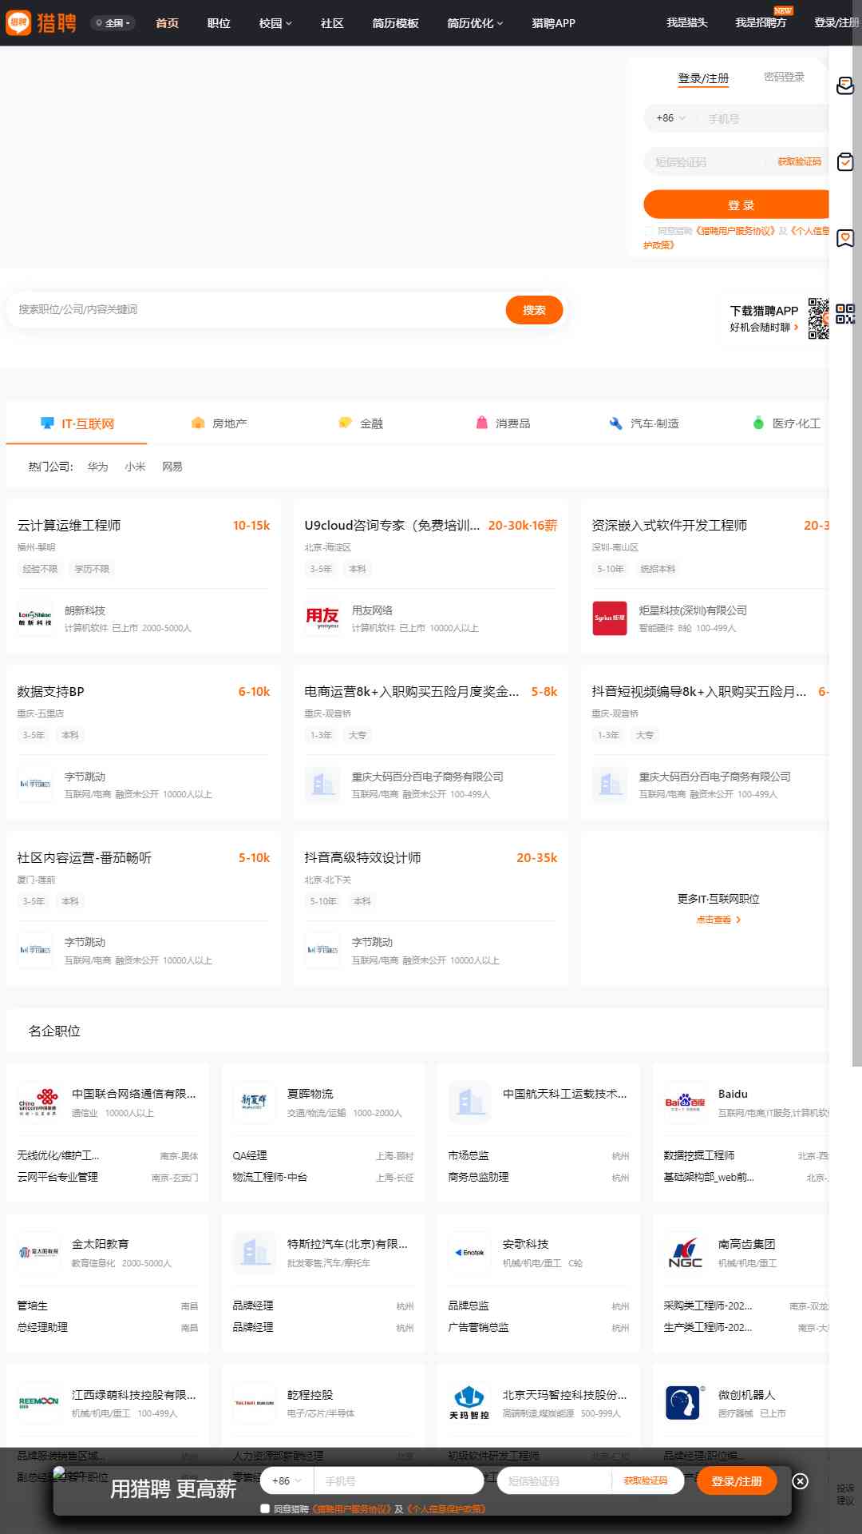The image size is (862, 1534).
Task: Click the 北京天玛智控 company logo
Action: pos(469,1403)
